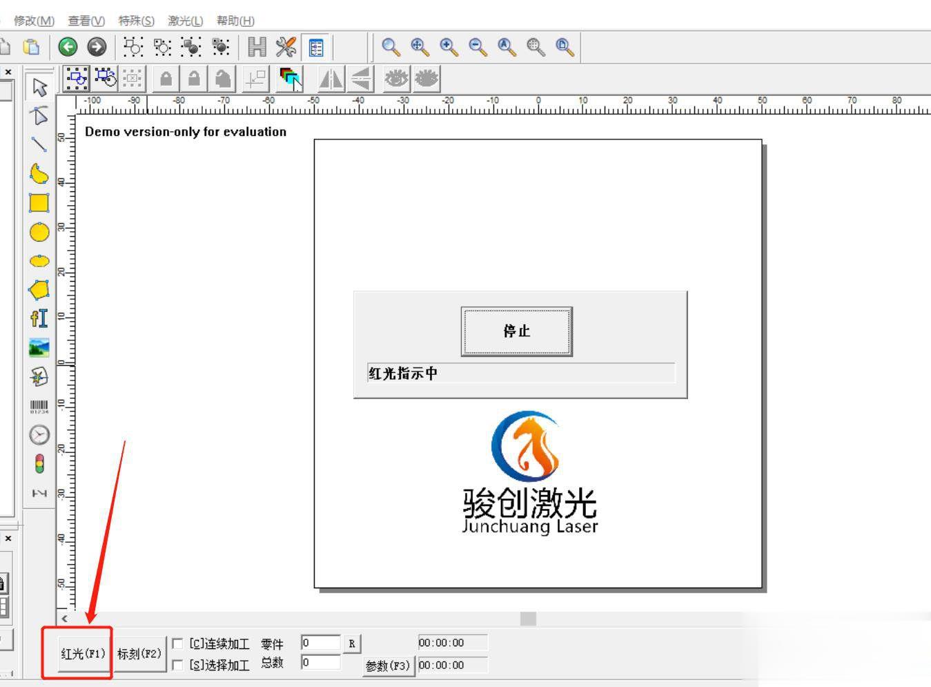The width and height of the screenshot is (931, 687).
Task: Open the Hatch tool (H icon)
Action: click(257, 47)
